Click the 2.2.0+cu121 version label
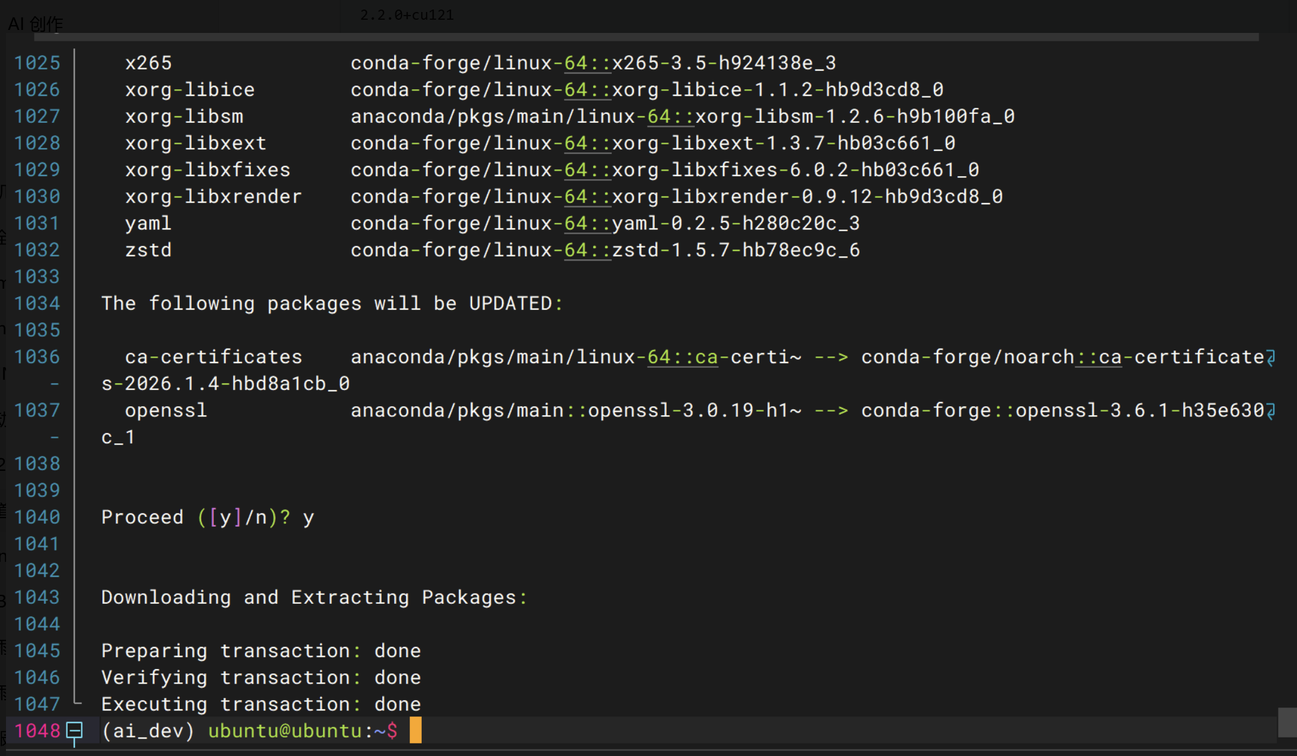 click(x=407, y=15)
